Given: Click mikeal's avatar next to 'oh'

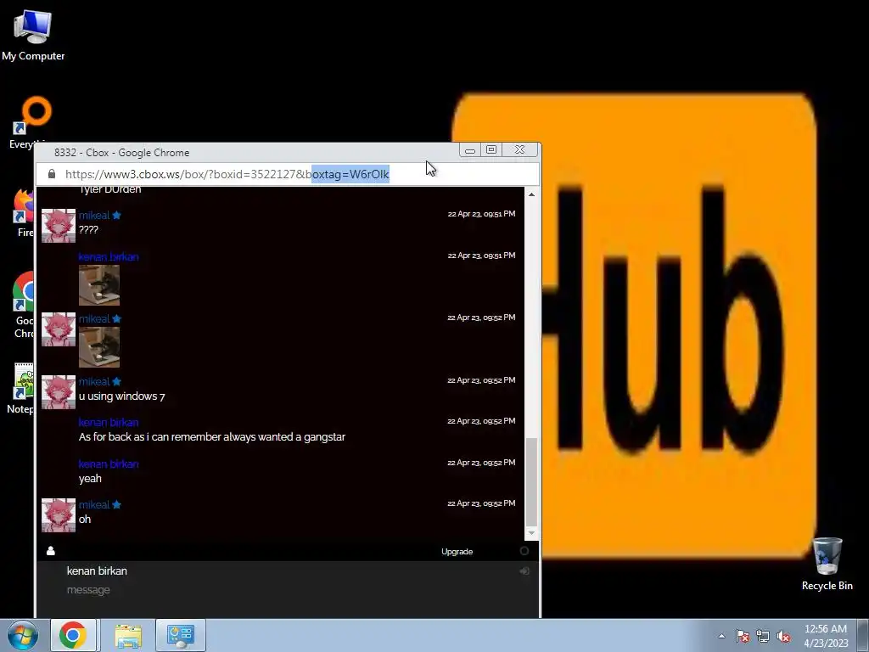Looking at the screenshot, I should 59,515.
